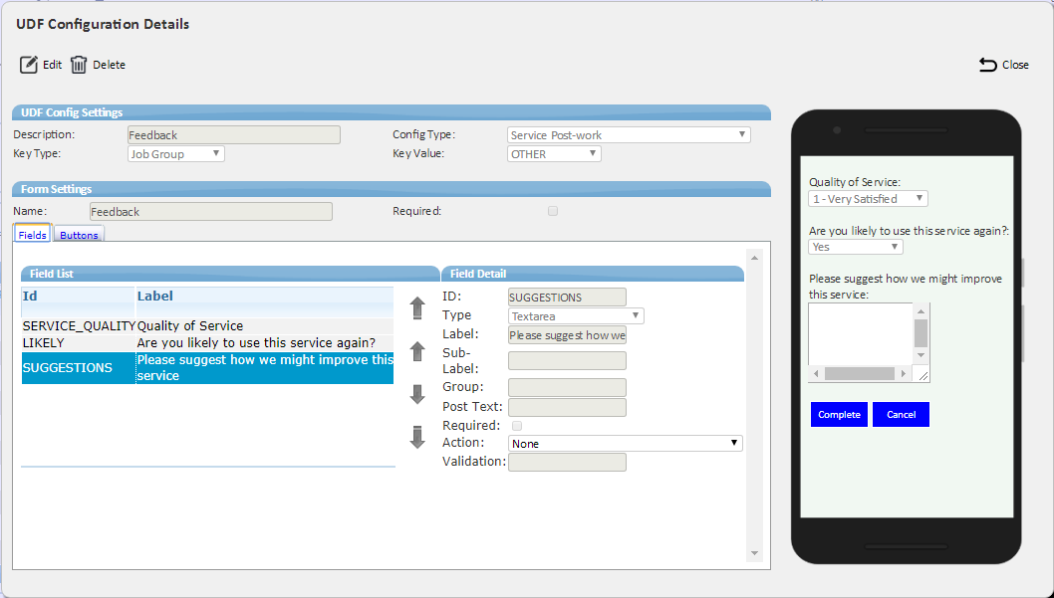This screenshot has height=598, width=1054.
Task: Click the suggestions textarea in phone preview
Action: pyautogui.click(x=861, y=334)
